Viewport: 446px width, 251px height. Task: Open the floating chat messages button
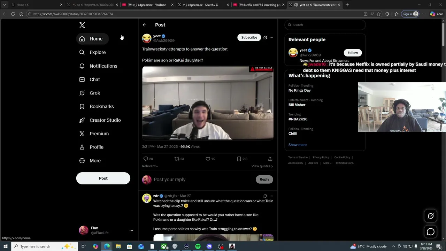[x=431, y=232]
